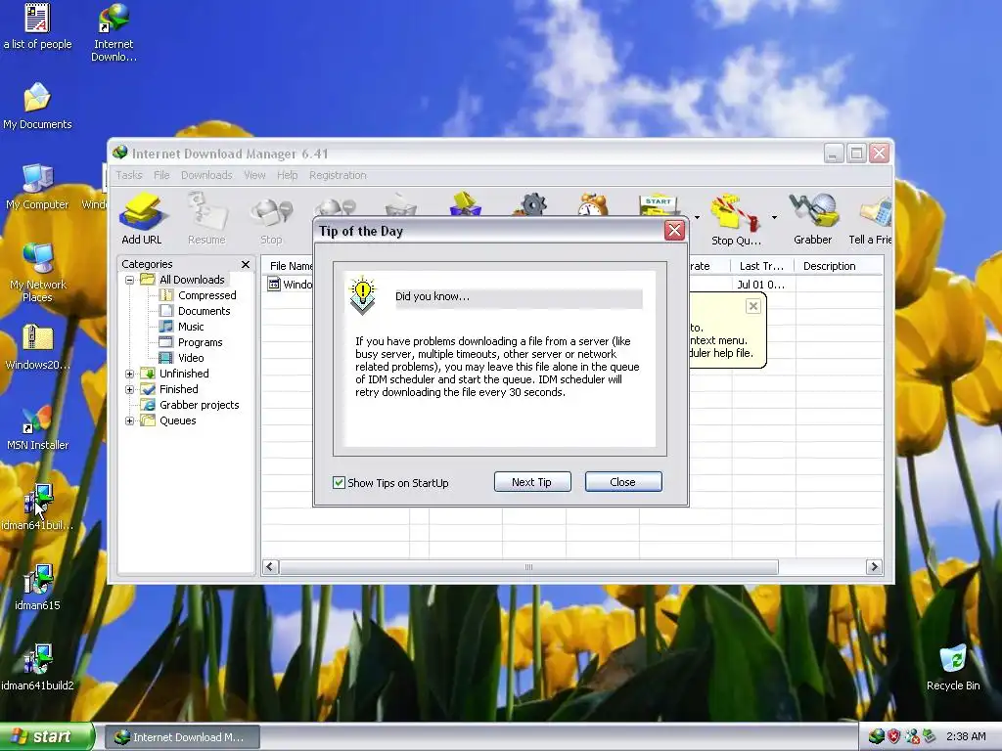Image resolution: width=1002 pixels, height=751 pixels.
Task: Click the horizontal scrollbar thumb
Action: 528,566
